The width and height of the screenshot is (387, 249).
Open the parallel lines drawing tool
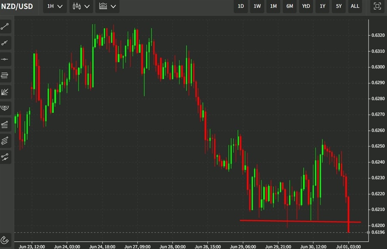(x=5, y=75)
